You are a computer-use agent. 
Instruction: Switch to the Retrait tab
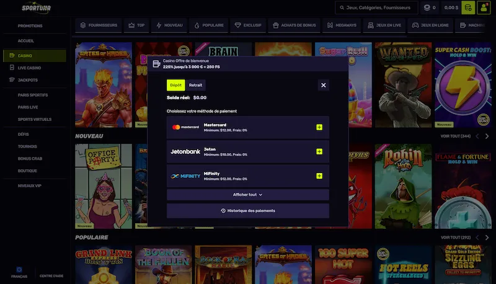pos(195,85)
